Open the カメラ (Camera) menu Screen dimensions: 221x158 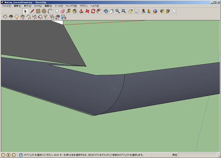(x=38, y=6)
